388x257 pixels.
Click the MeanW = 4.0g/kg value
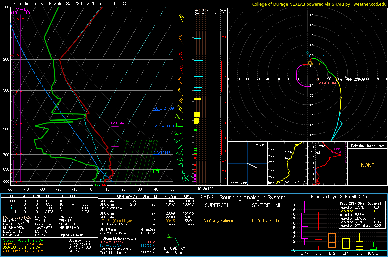tap(16, 221)
